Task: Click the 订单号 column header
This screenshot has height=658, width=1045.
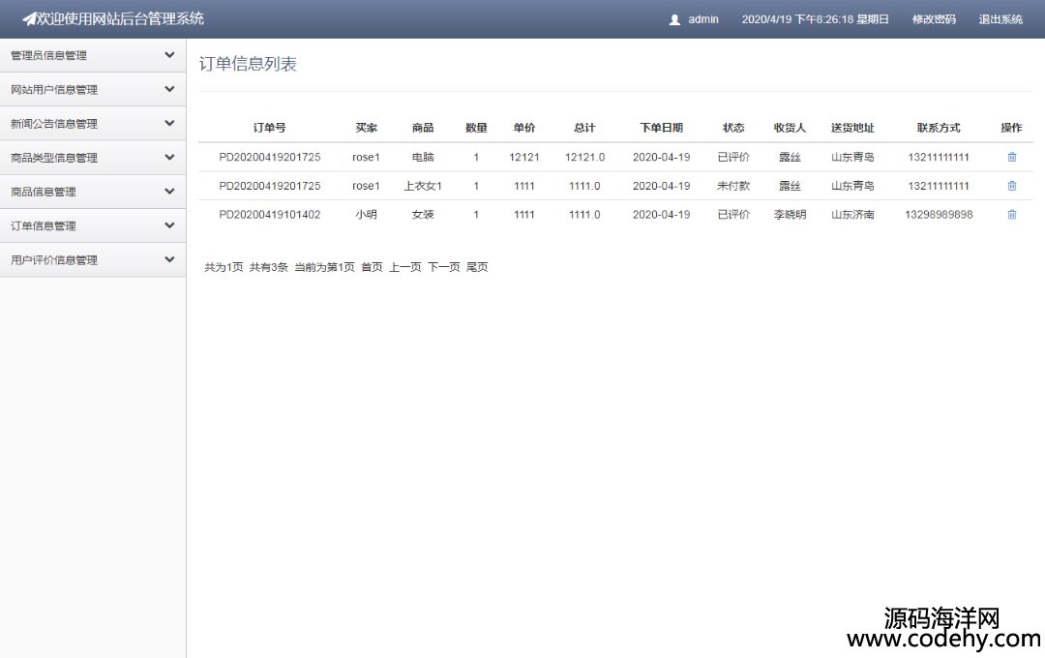Action: [x=269, y=128]
